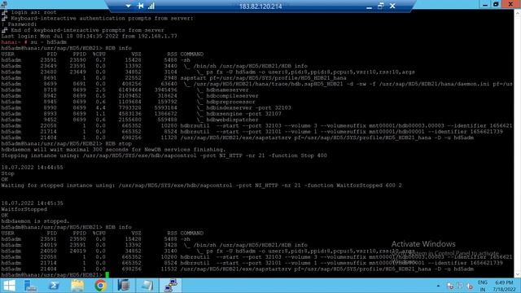This screenshot has height=293, width=521.
Task: Open PuTTY window system menu icon
Action: coord(4,4)
